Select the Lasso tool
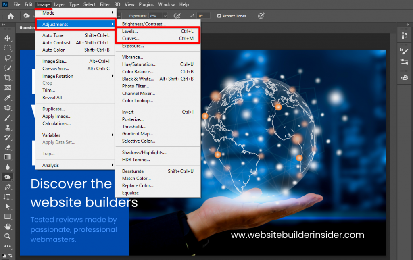 [7, 58]
